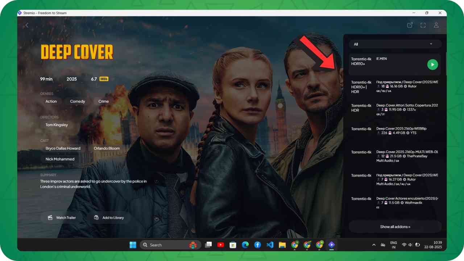Image resolution: width=464 pixels, height=261 pixels.
Task: Click the IMDb rating badge
Action: click(104, 79)
